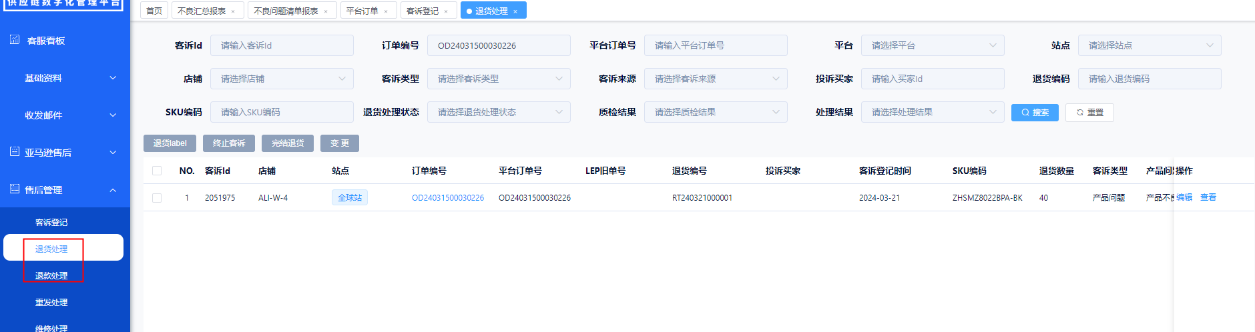Click the 亚马逊售后 menu icon
This screenshot has height=332, width=1255.
tap(15, 152)
